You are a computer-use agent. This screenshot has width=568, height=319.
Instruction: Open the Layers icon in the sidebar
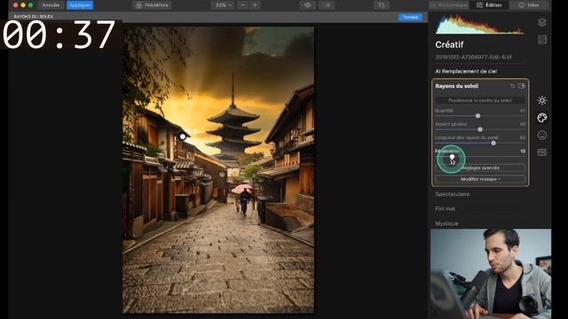click(x=542, y=22)
